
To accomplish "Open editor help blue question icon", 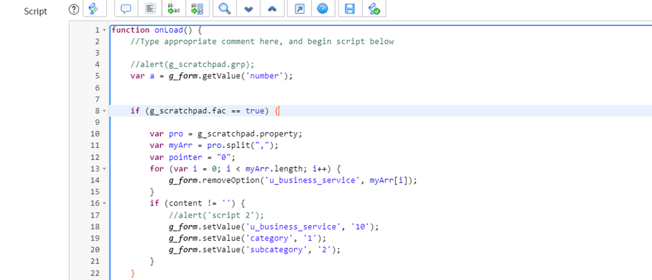I will coord(323,9).
